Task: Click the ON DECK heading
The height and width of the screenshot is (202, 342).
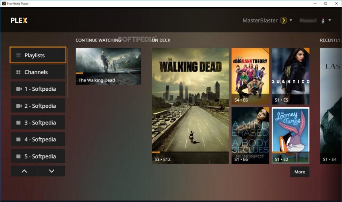Action: [x=161, y=40]
